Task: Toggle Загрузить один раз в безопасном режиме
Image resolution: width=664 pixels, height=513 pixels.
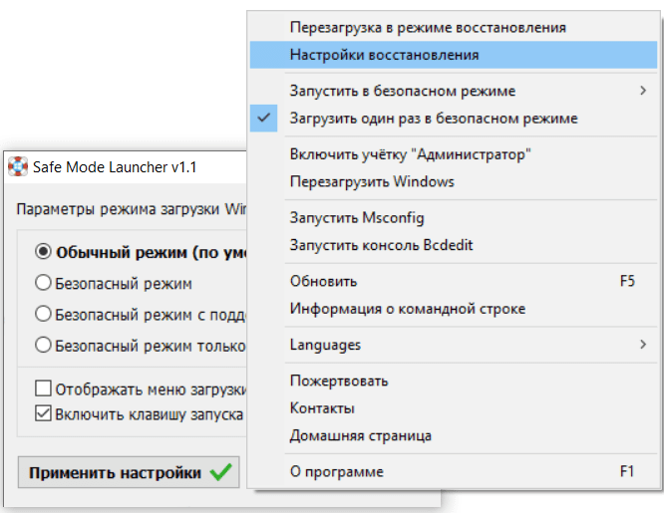Action: click(433, 119)
